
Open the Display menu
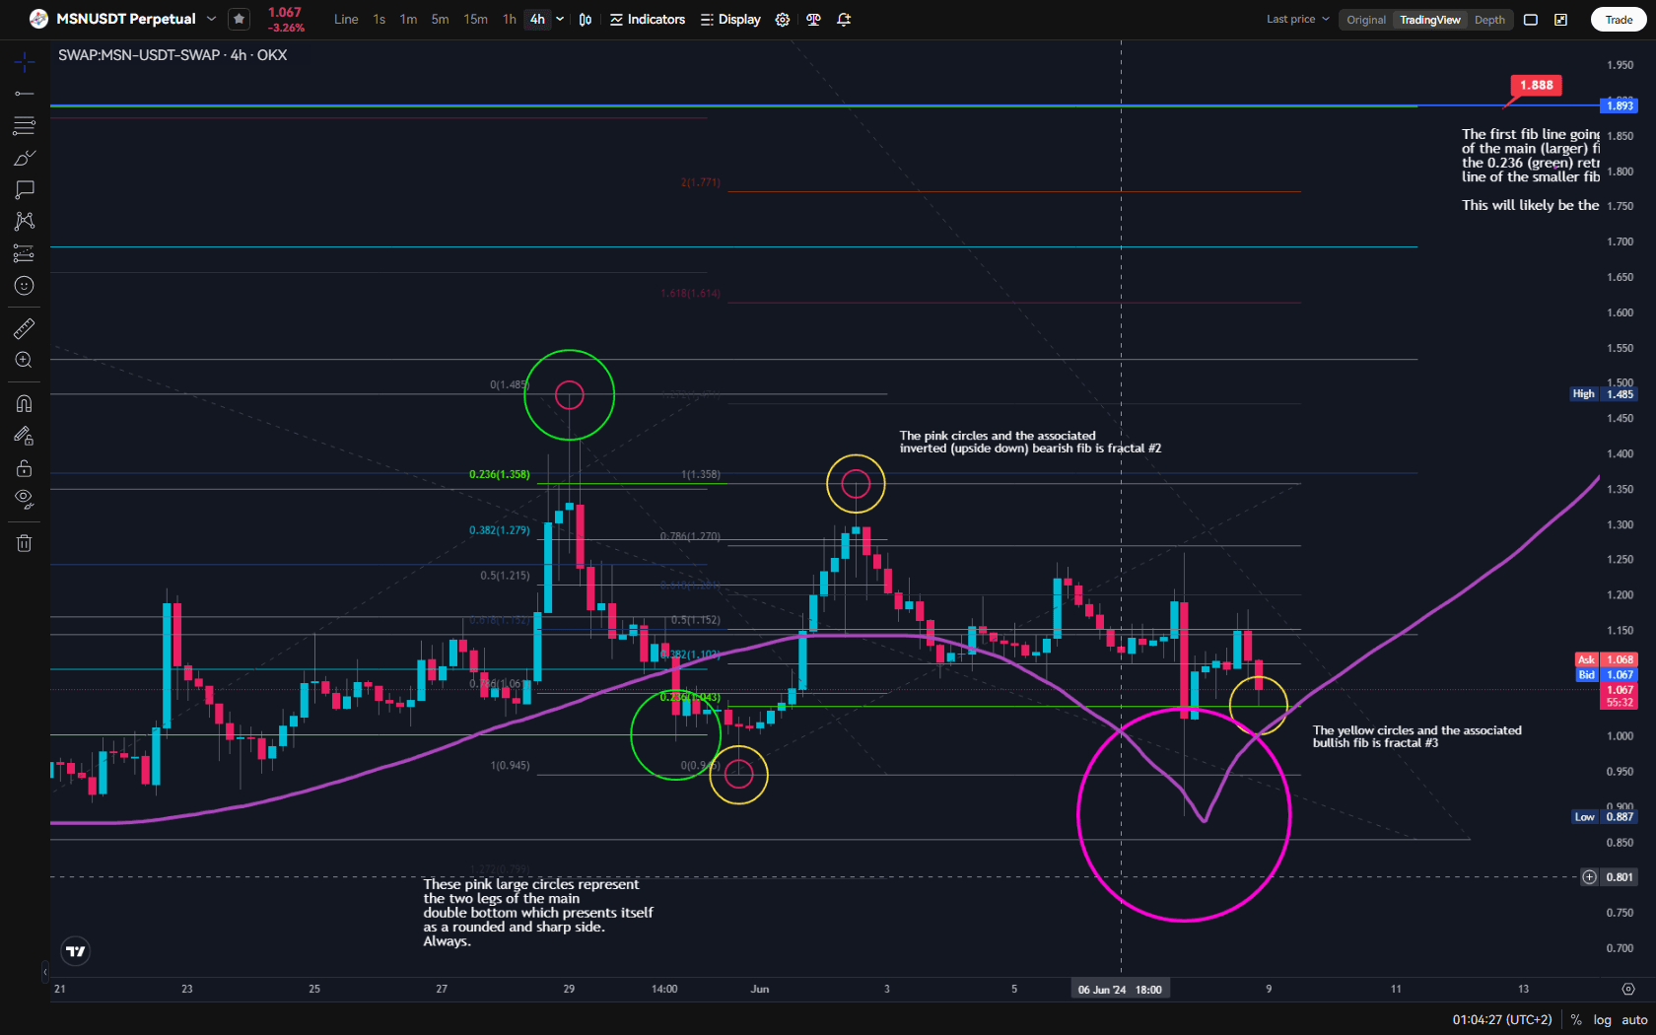point(730,20)
